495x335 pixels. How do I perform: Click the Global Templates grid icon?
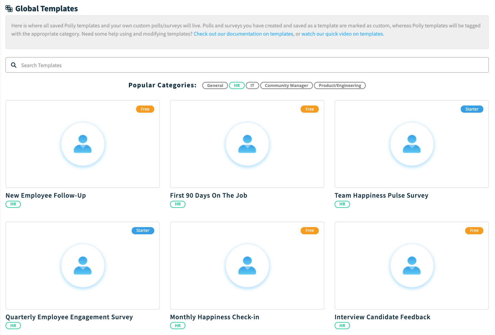pos(9,9)
